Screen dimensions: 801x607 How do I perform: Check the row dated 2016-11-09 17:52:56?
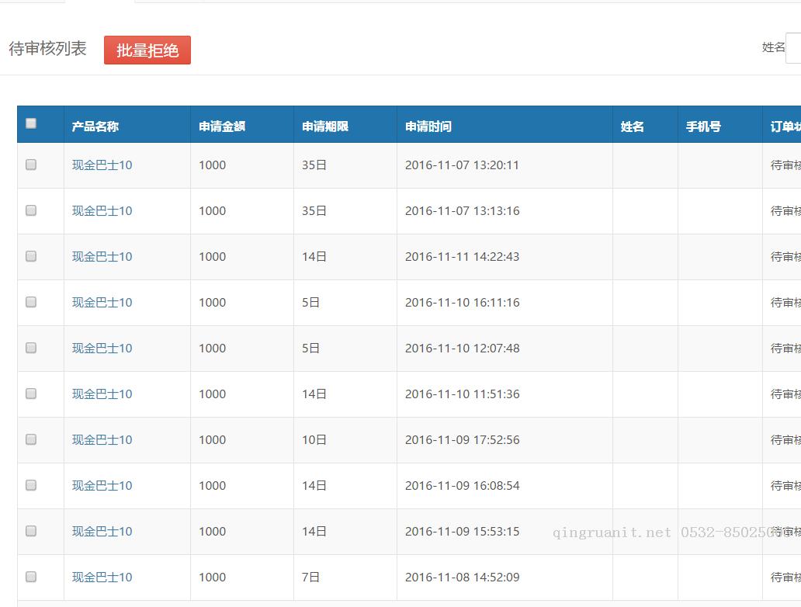point(31,439)
